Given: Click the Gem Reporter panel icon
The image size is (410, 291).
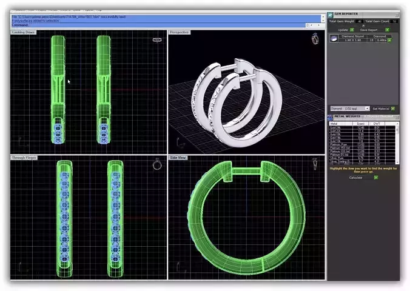Looking at the screenshot, I should point(331,15).
